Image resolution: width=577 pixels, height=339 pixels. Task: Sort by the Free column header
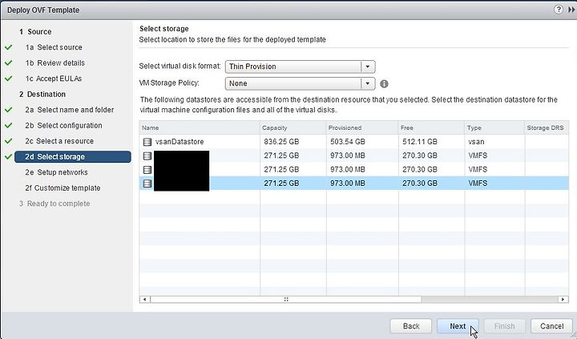pos(431,127)
